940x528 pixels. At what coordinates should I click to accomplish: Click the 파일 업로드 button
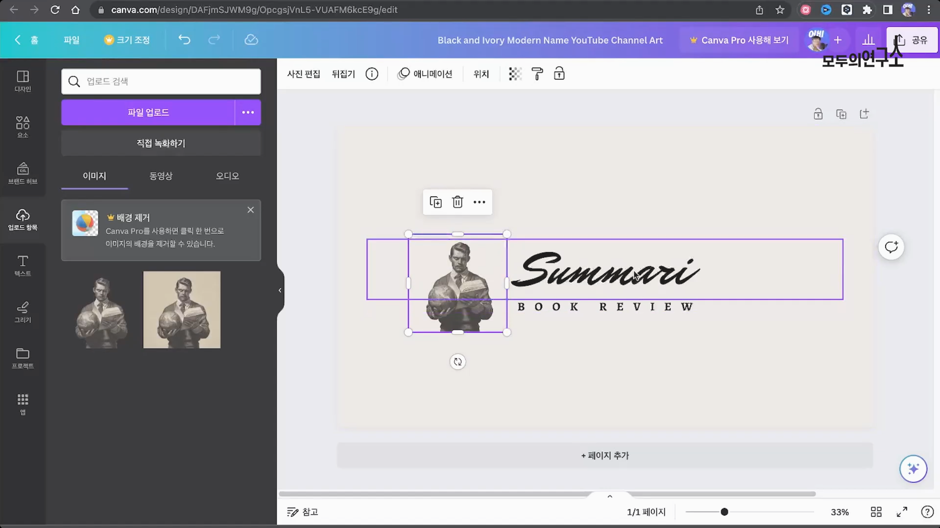[148, 113]
